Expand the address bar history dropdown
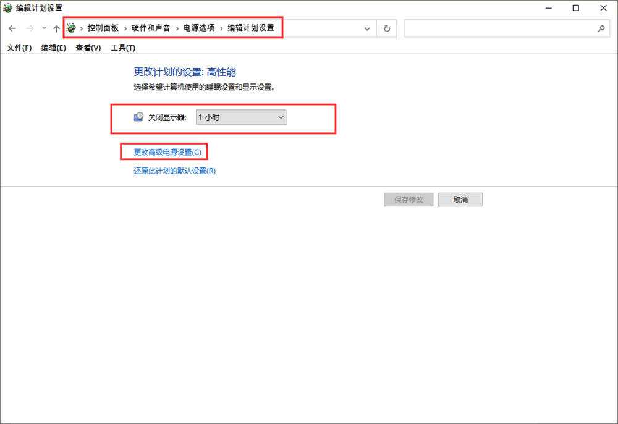Viewport: 618px width, 424px height. pyautogui.click(x=367, y=28)
